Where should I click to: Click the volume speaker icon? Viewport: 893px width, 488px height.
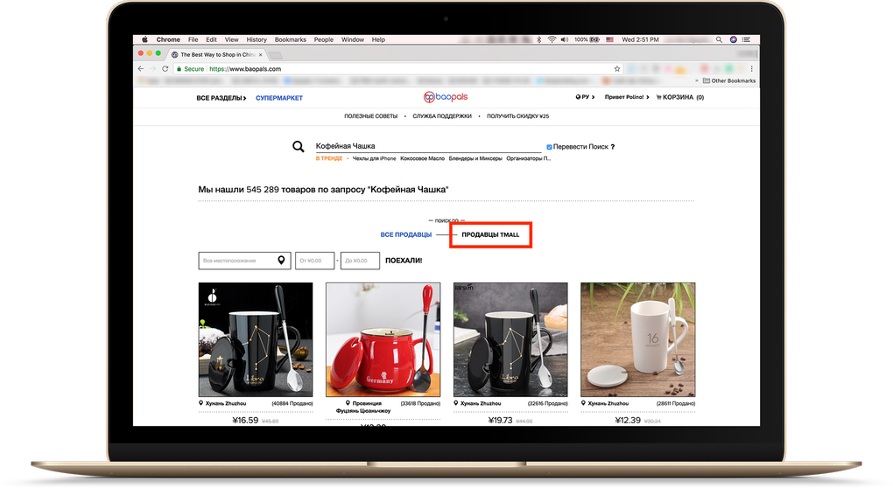tap(565, 40)
